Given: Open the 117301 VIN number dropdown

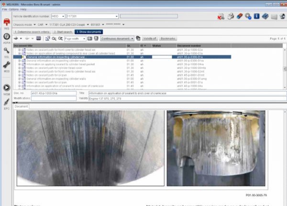Looking at the screenshot, I should click(117, 16).
